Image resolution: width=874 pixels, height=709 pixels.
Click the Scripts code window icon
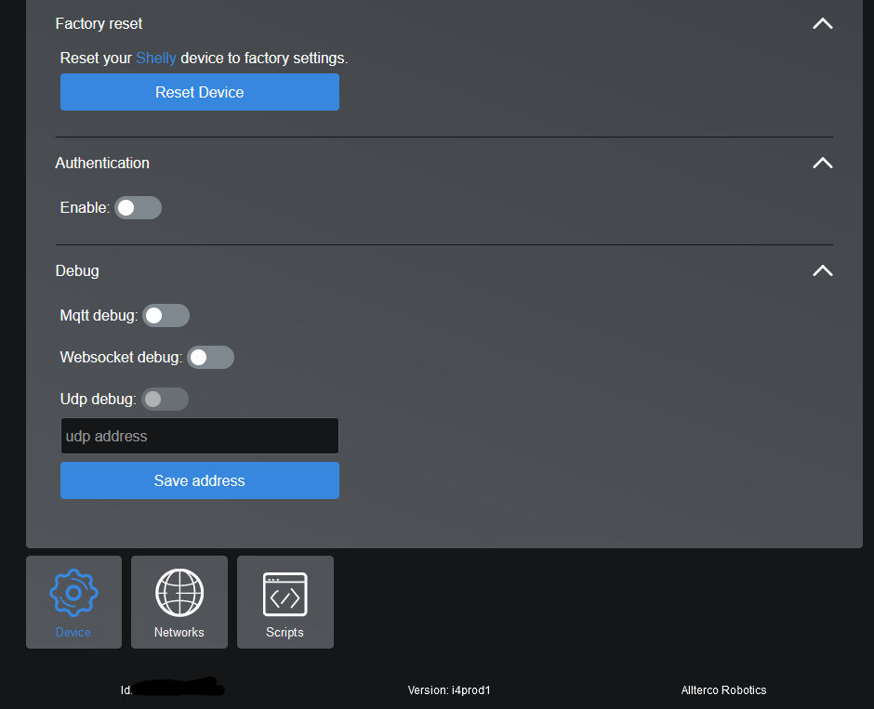pyautogui.click(x=285, y=592)
